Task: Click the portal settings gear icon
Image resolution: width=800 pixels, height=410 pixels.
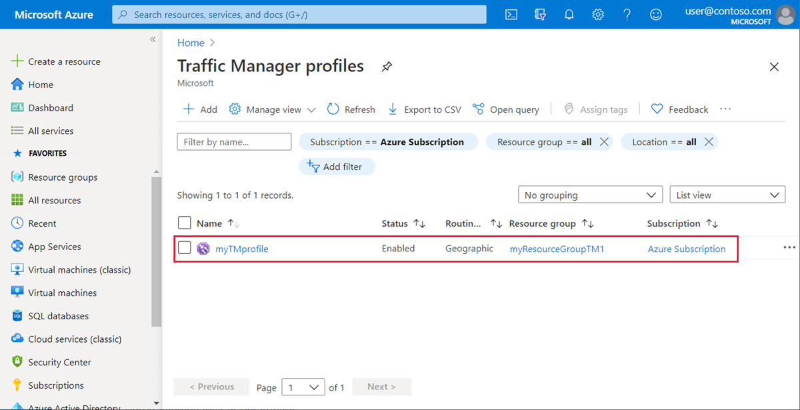Action: coord(598,14)
